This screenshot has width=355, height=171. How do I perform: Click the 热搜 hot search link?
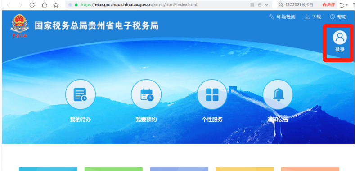coord(328,5)
